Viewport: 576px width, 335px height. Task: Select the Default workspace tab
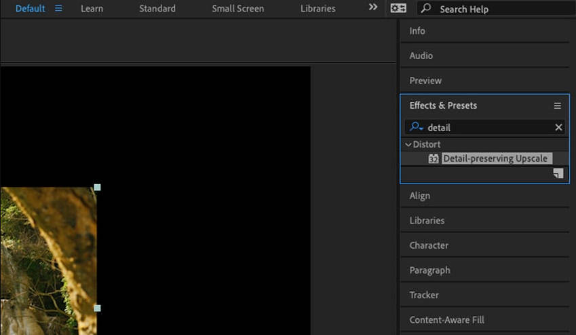click(30, 8)
